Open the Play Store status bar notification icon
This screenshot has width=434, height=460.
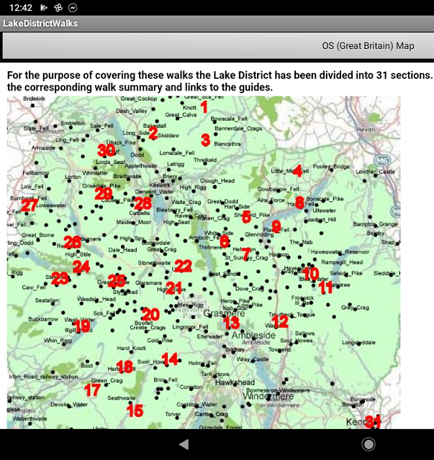click(x=44, y=7)
